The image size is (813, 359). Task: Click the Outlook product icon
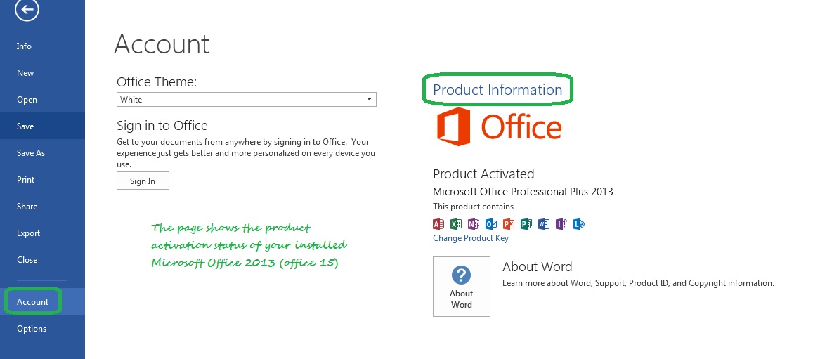point(491,224)
